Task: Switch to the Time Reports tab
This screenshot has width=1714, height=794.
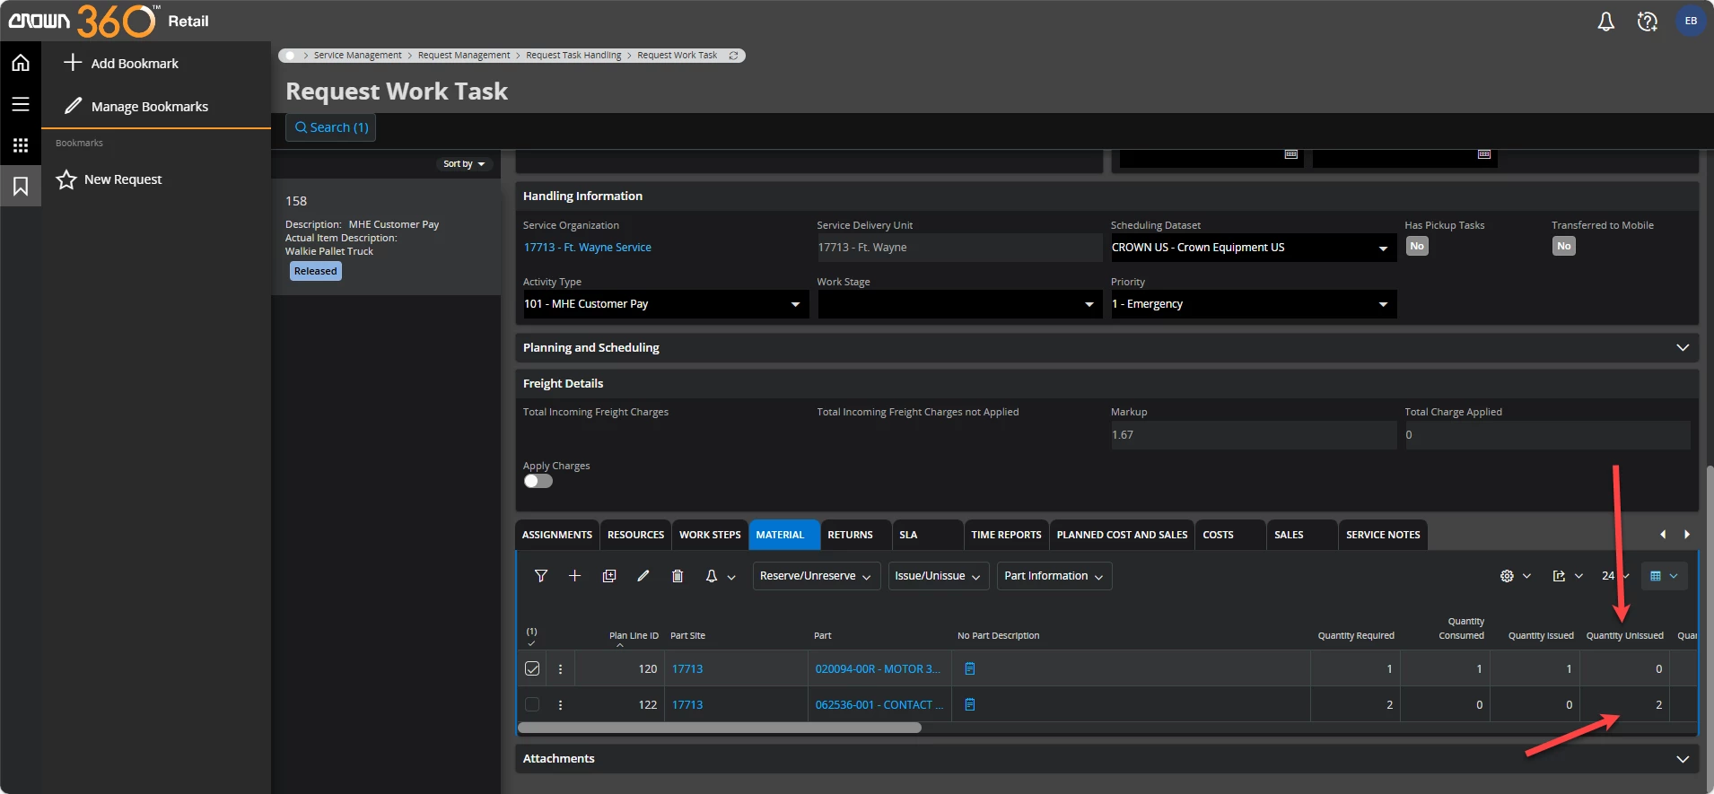Action: [x=1005, y=535]
